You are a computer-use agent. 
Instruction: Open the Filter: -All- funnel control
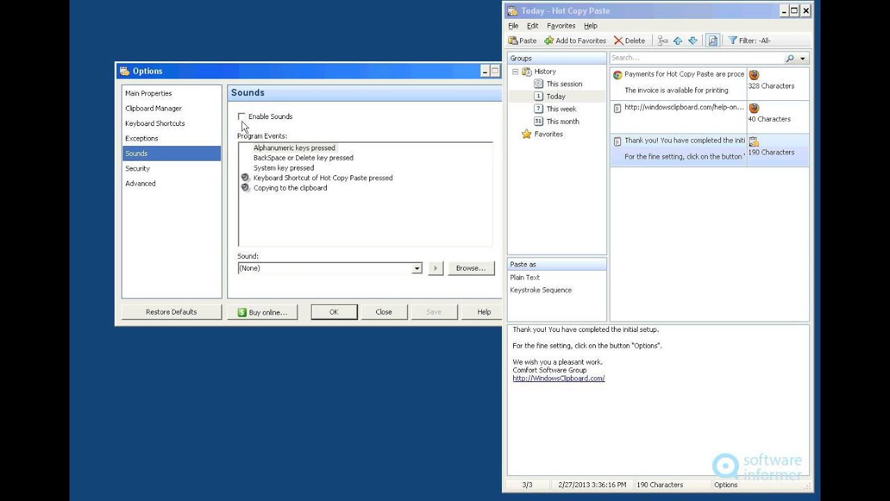pyautogui.click(x=749, y=40)
